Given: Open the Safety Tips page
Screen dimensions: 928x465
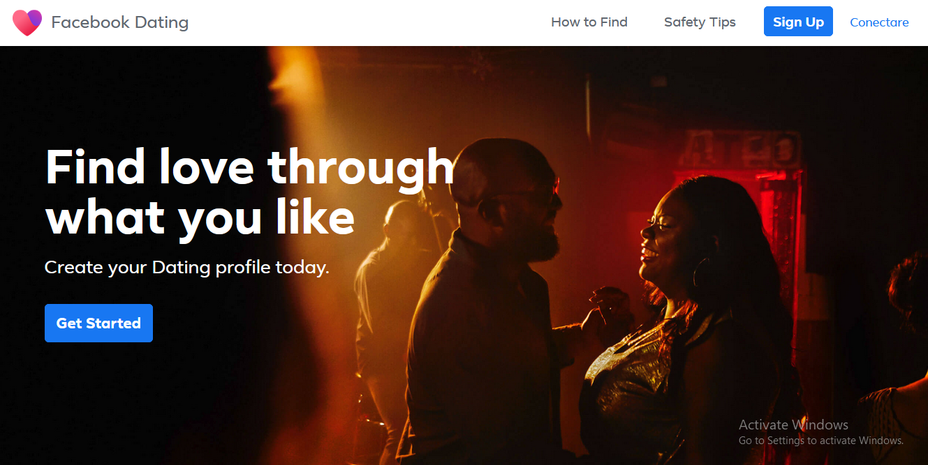Looking at the screenshot, I should point(700,22).
